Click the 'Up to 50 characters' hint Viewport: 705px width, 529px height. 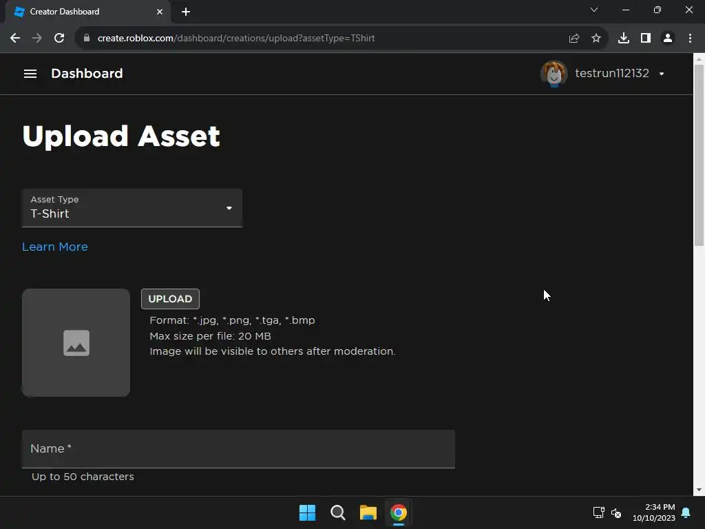coord(83,477)
